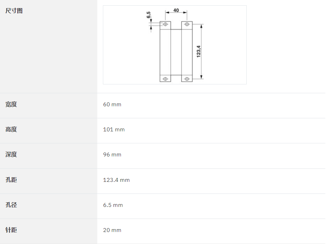Click top-left mounting hole symbol in drawing
Image resolution: width=326 pixels, height=244 pixels.
(165, 24)
